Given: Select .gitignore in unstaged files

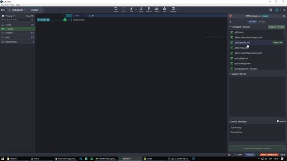Looking at the screenshot, I should coord(257,32).
